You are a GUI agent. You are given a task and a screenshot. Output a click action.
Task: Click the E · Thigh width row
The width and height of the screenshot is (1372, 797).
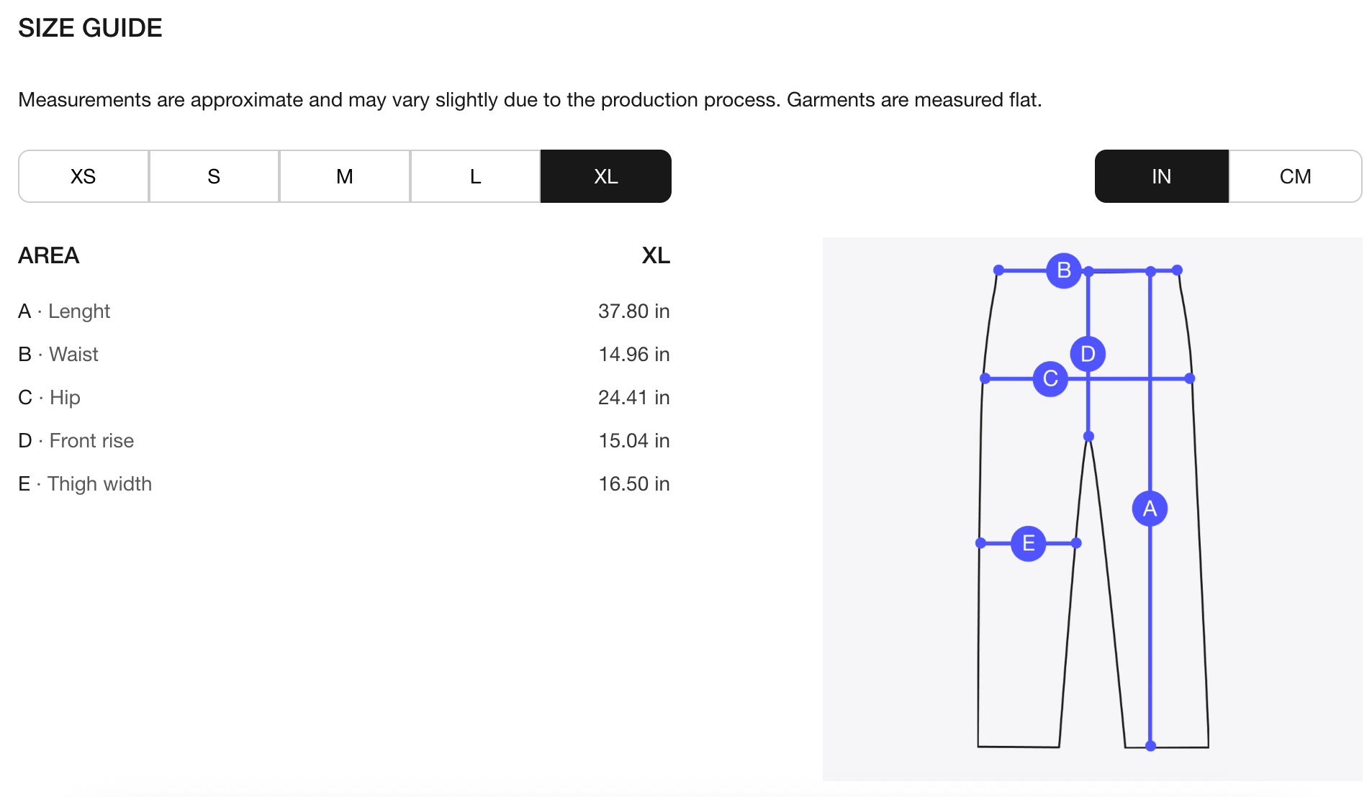pyautogui.click(x=85, y=484)
